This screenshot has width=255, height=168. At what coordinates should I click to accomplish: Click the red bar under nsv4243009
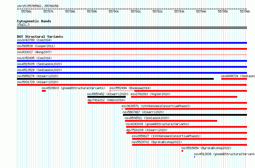(x=186, y=127)
